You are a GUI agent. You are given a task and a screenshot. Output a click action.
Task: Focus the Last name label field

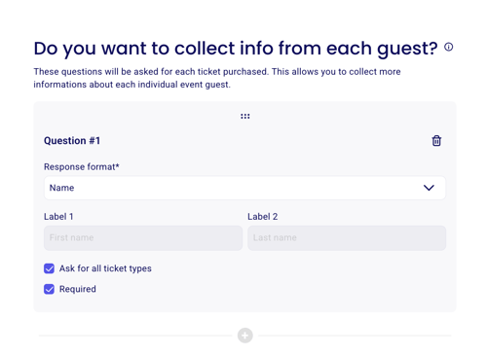point(347,237)
